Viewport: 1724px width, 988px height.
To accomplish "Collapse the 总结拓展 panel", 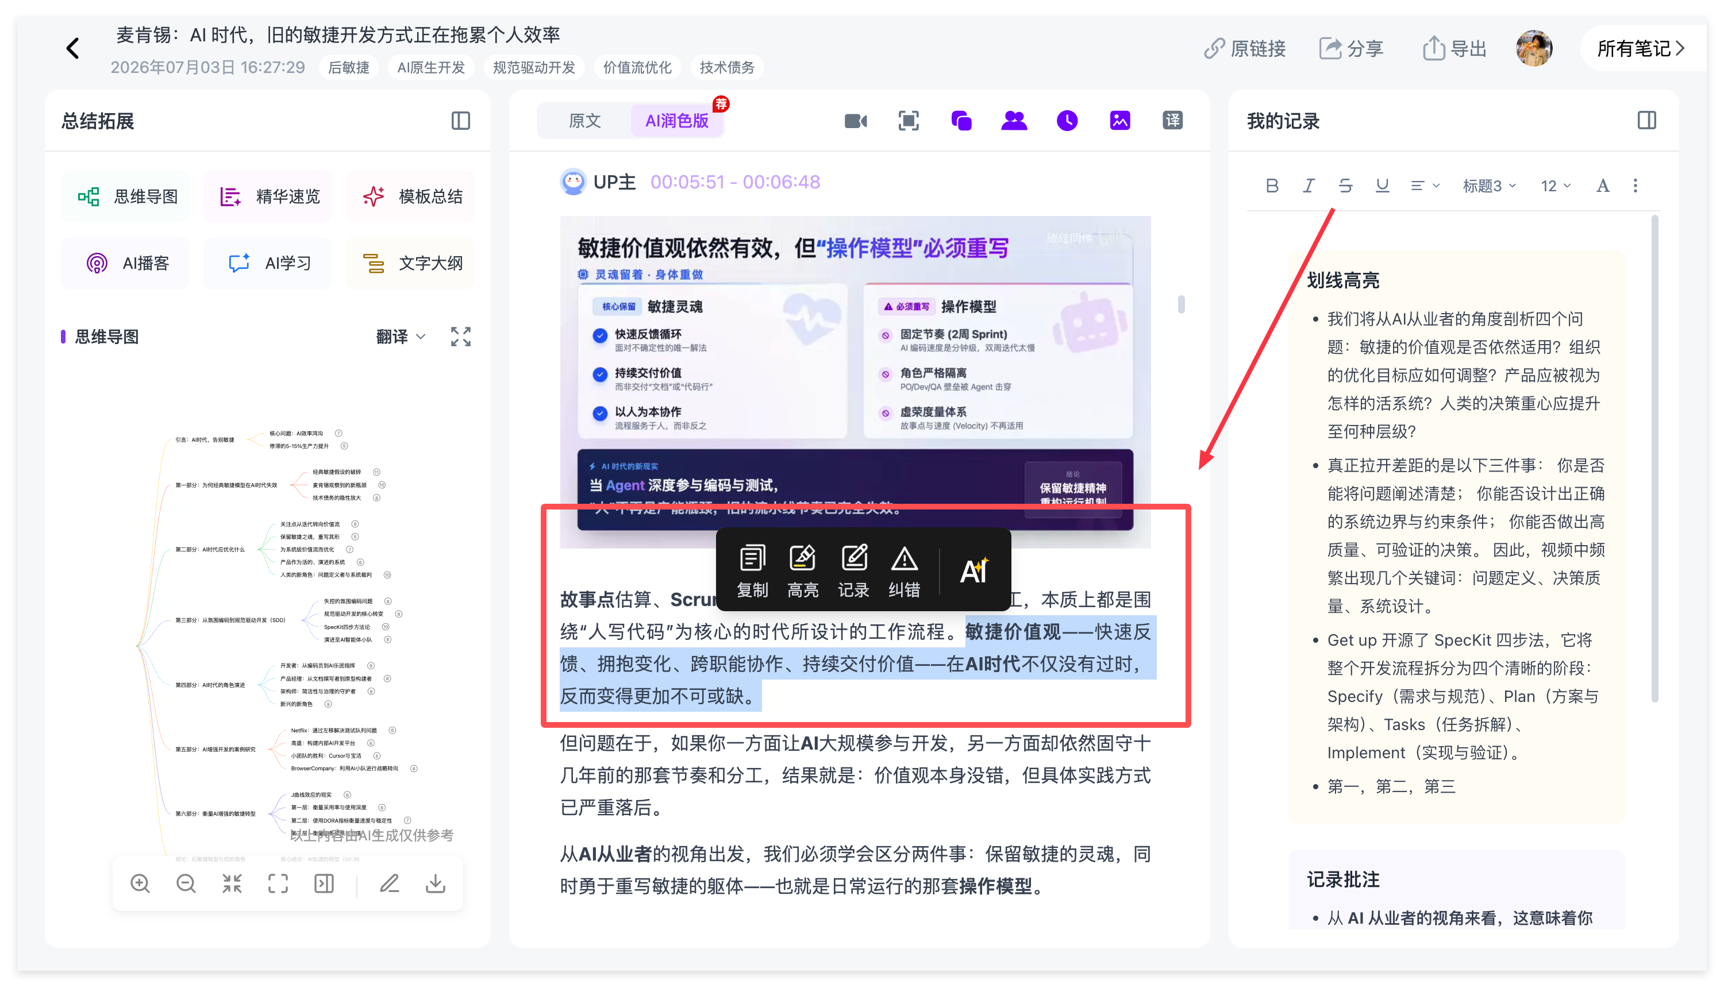I will (x=461, y=121).
